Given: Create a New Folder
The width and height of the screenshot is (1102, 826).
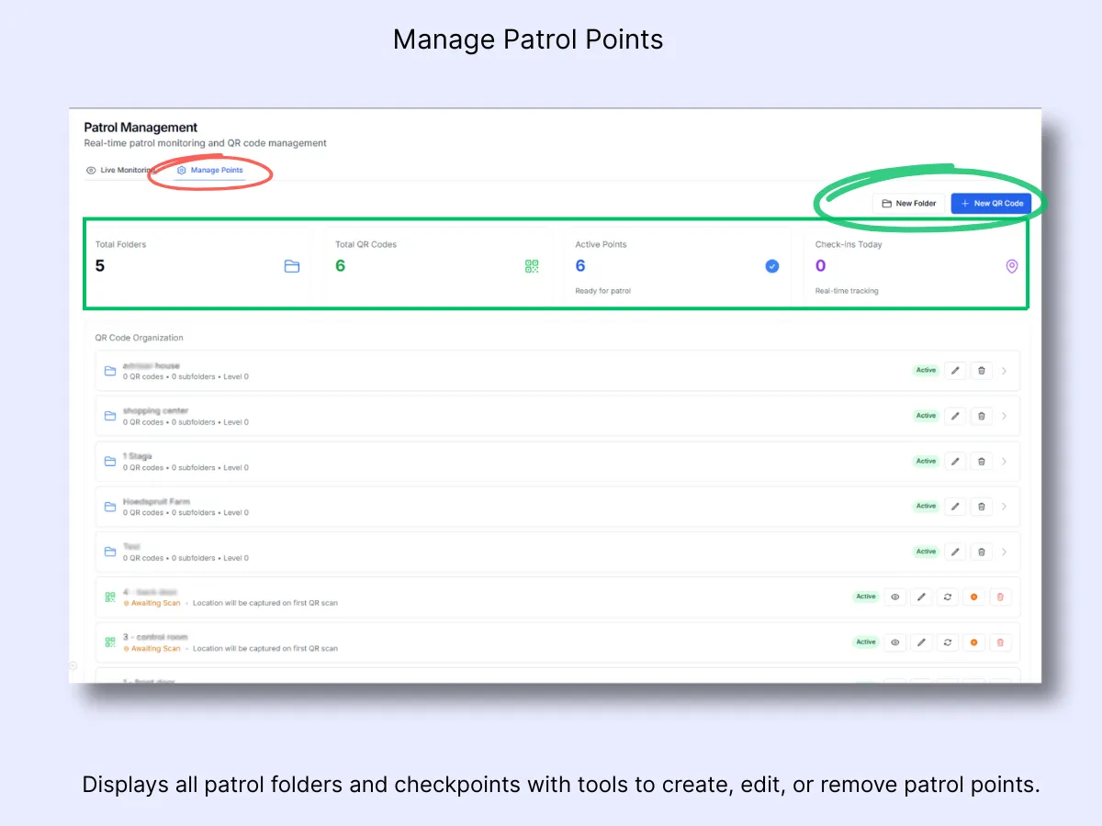Looking at the screenshot, I should [908, 203].
